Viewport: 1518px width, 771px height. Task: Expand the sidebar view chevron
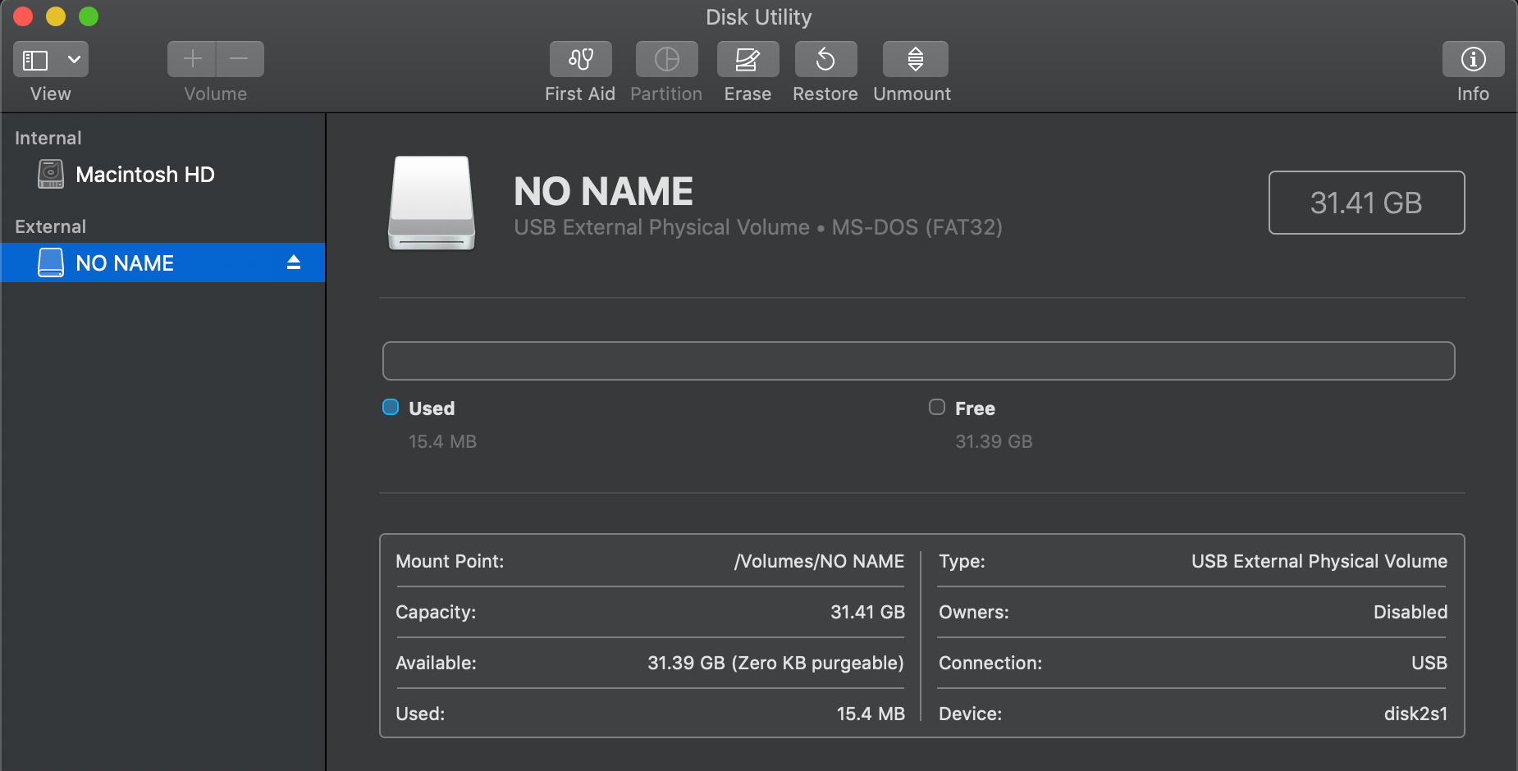tap(74, 58)
